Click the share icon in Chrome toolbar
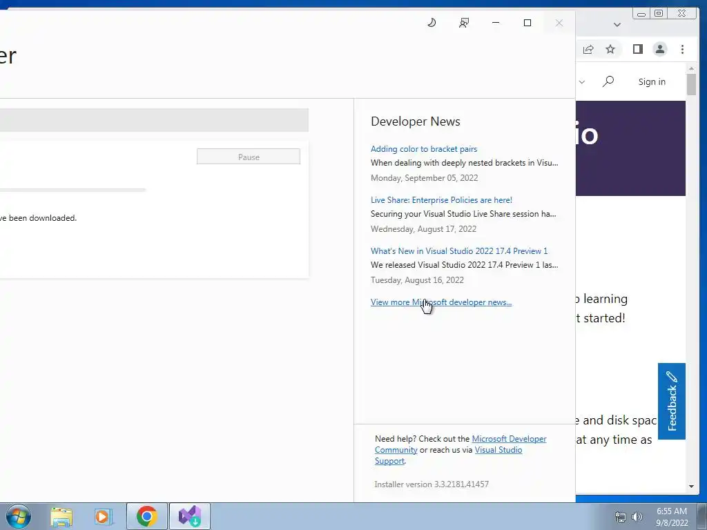Image resolution: width=707 pixels, height=530 pixels. coord(588,49)
